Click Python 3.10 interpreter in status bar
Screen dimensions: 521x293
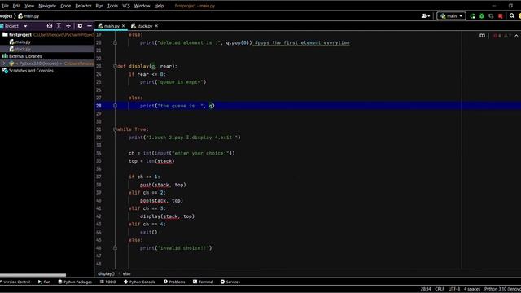point(502,289)
